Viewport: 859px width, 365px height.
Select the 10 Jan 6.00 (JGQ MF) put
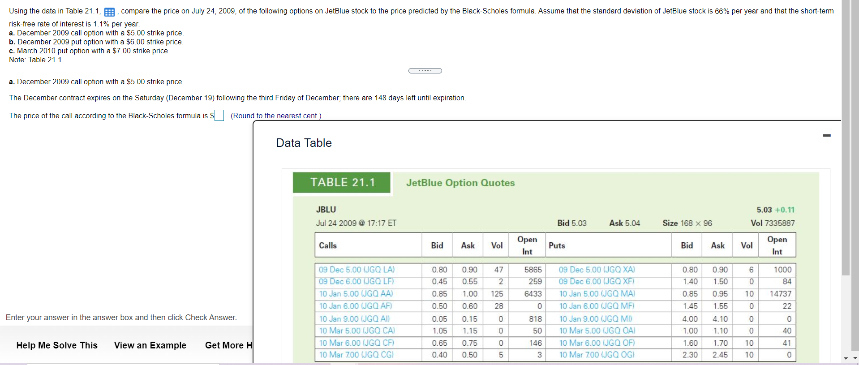597,306
